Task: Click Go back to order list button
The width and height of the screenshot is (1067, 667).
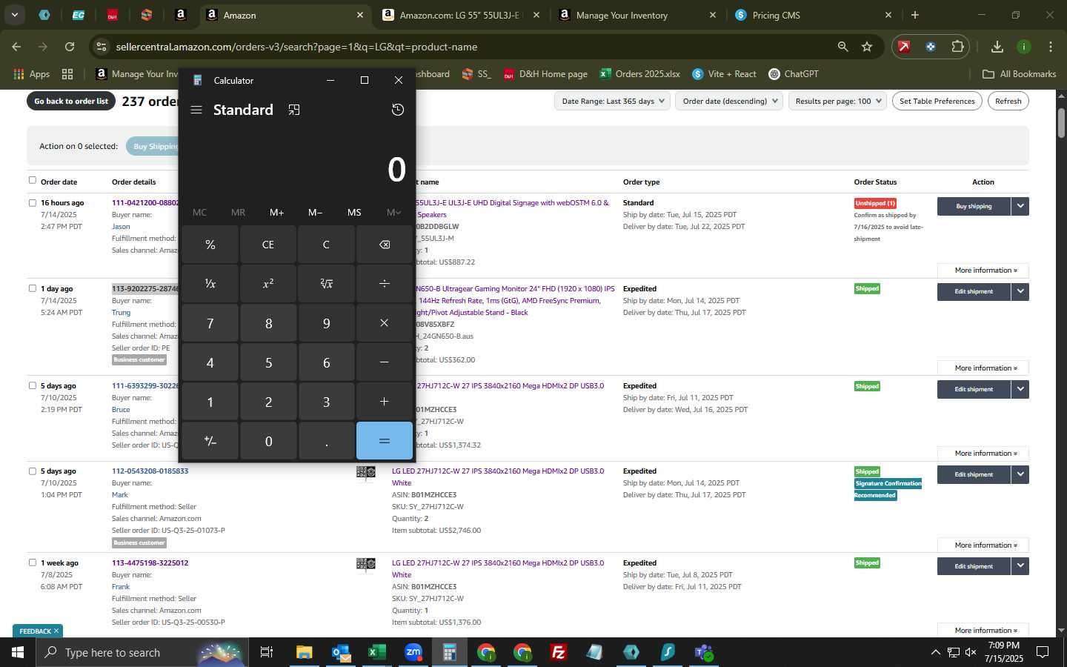Action: pyautogui.click(x=71, y=101)
